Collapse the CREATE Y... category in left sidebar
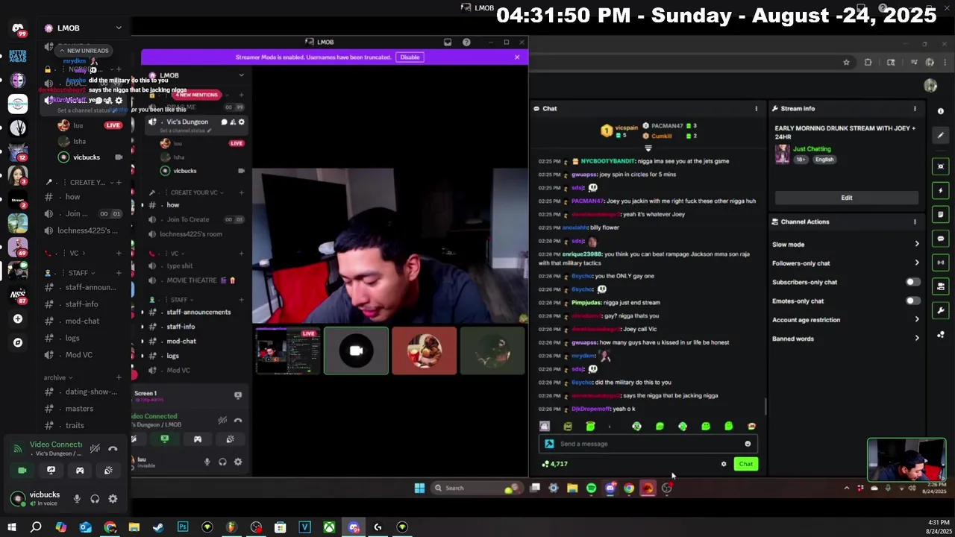 click(x=88, y=182)
